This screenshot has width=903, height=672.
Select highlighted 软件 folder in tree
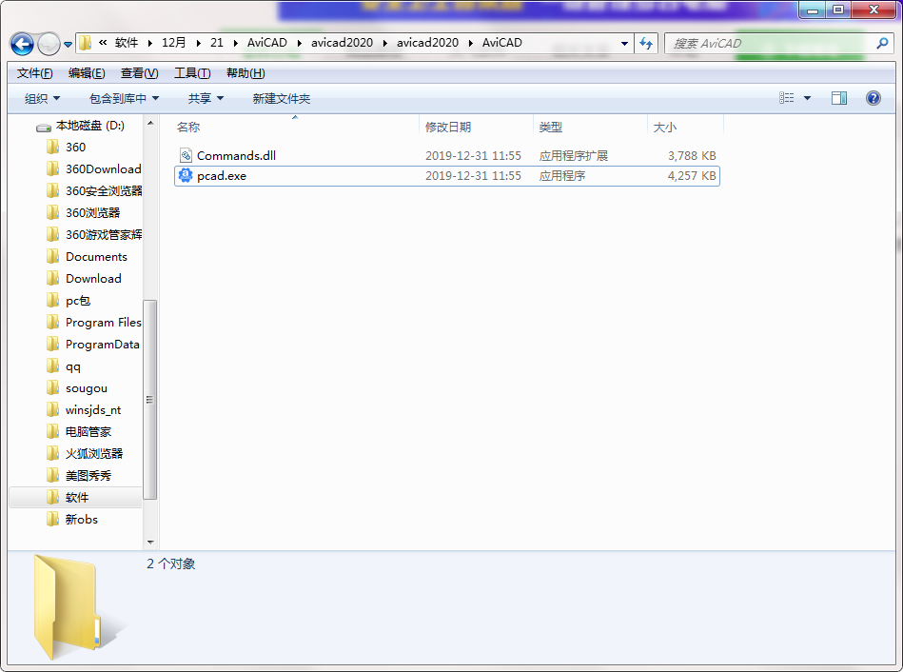point(75,498)
